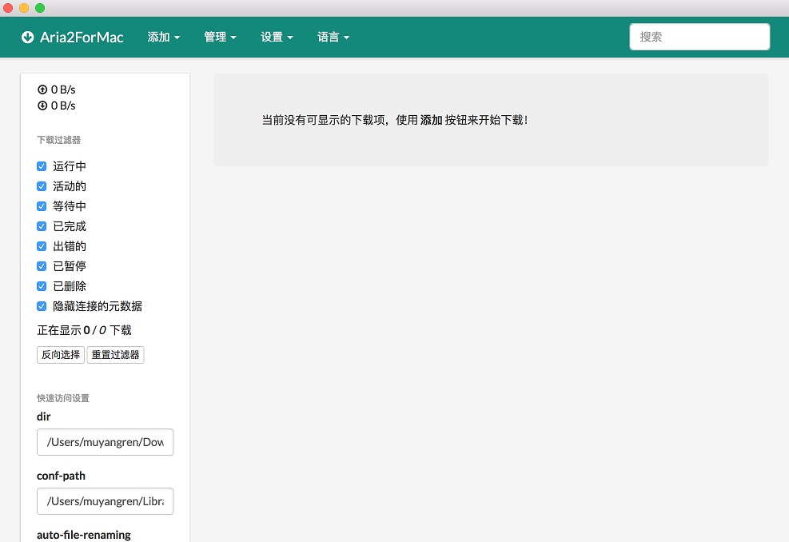Image resolution: width=789 pixels, height=542 pixels.
Task: Click the upload speed 0 B/s text
Action: pos(63,90)
